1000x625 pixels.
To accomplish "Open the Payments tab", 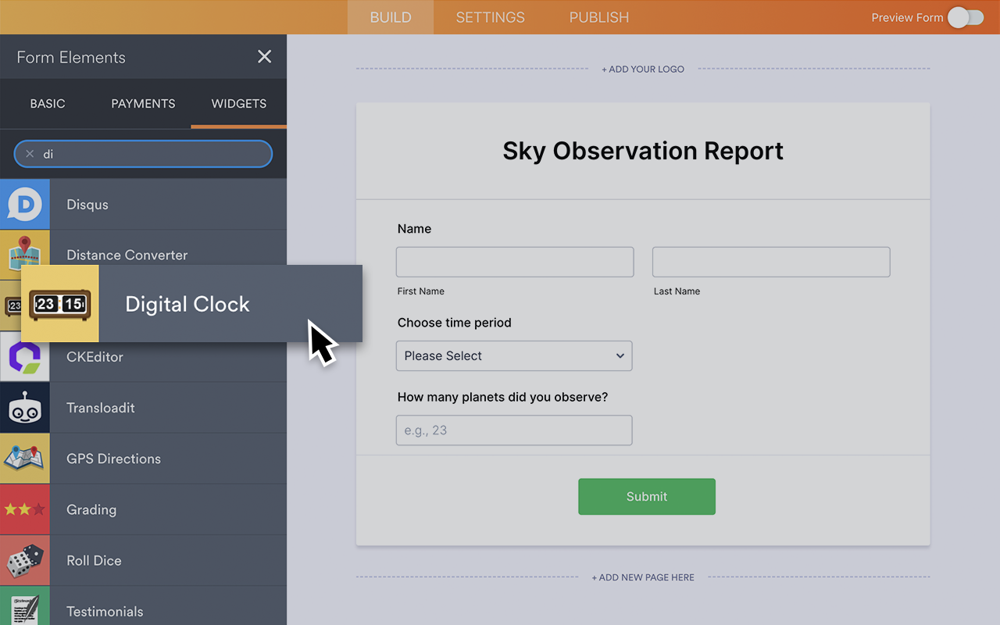I will tap(143, 103).
